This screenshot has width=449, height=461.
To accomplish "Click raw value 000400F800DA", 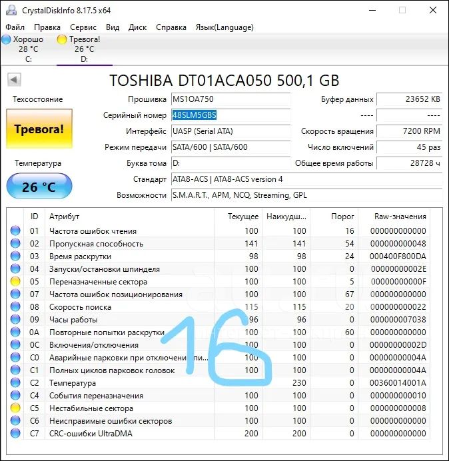I will click(398, 256).
